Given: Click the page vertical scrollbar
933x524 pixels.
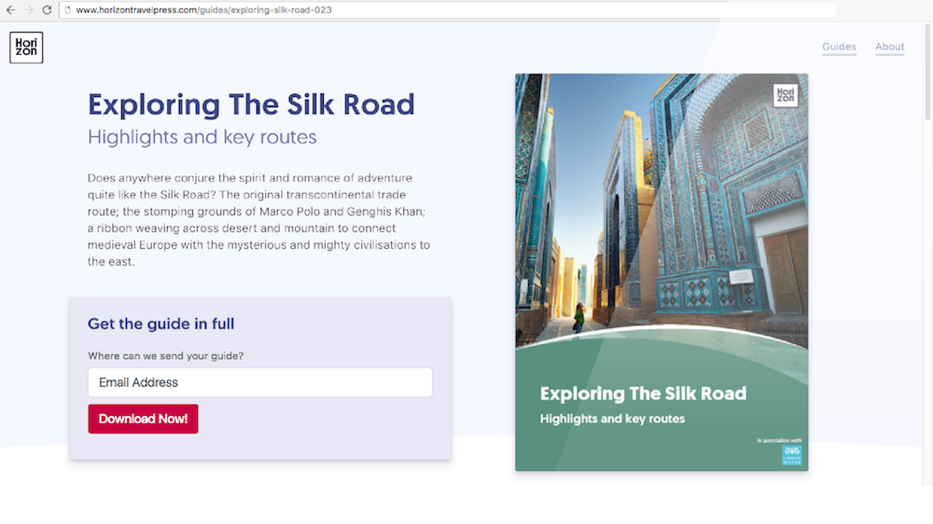Looking at the screenshot, I should coord(927,72).
